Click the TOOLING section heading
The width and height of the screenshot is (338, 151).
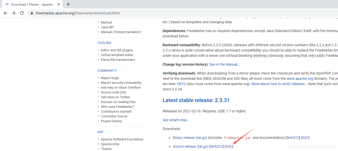coord(104,43)
